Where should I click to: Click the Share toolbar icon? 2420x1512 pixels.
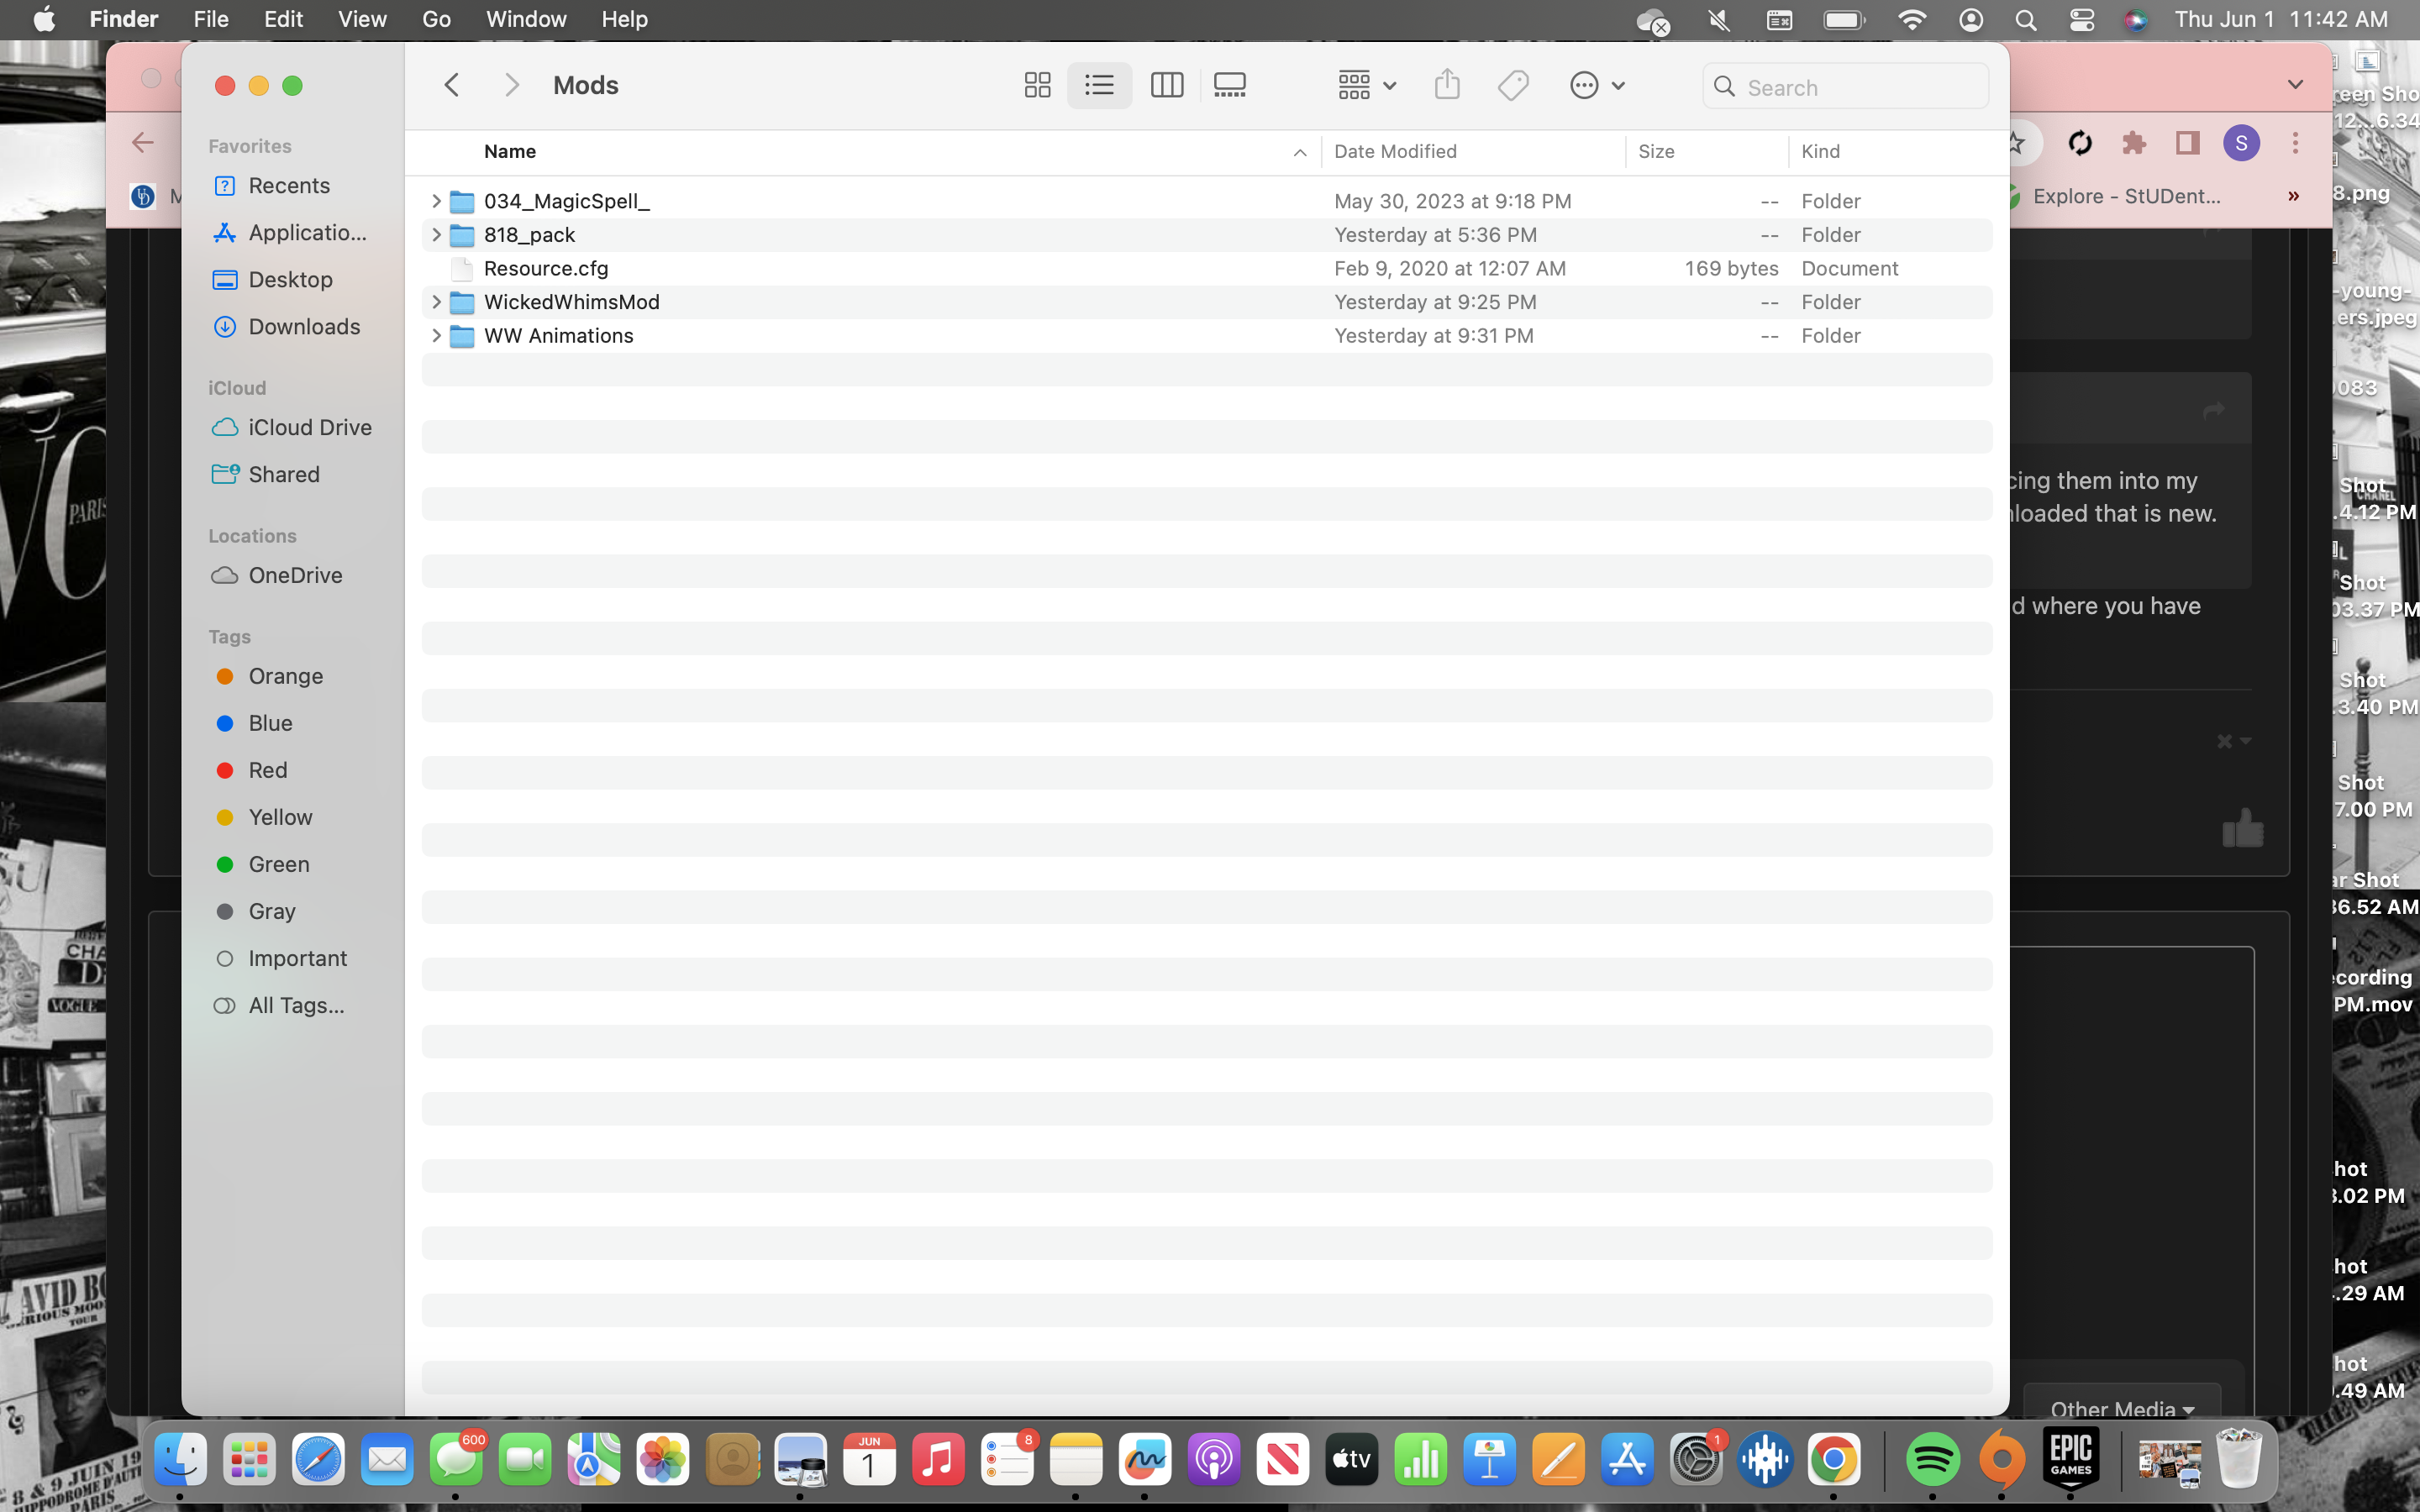click(x=1446, y=86)
